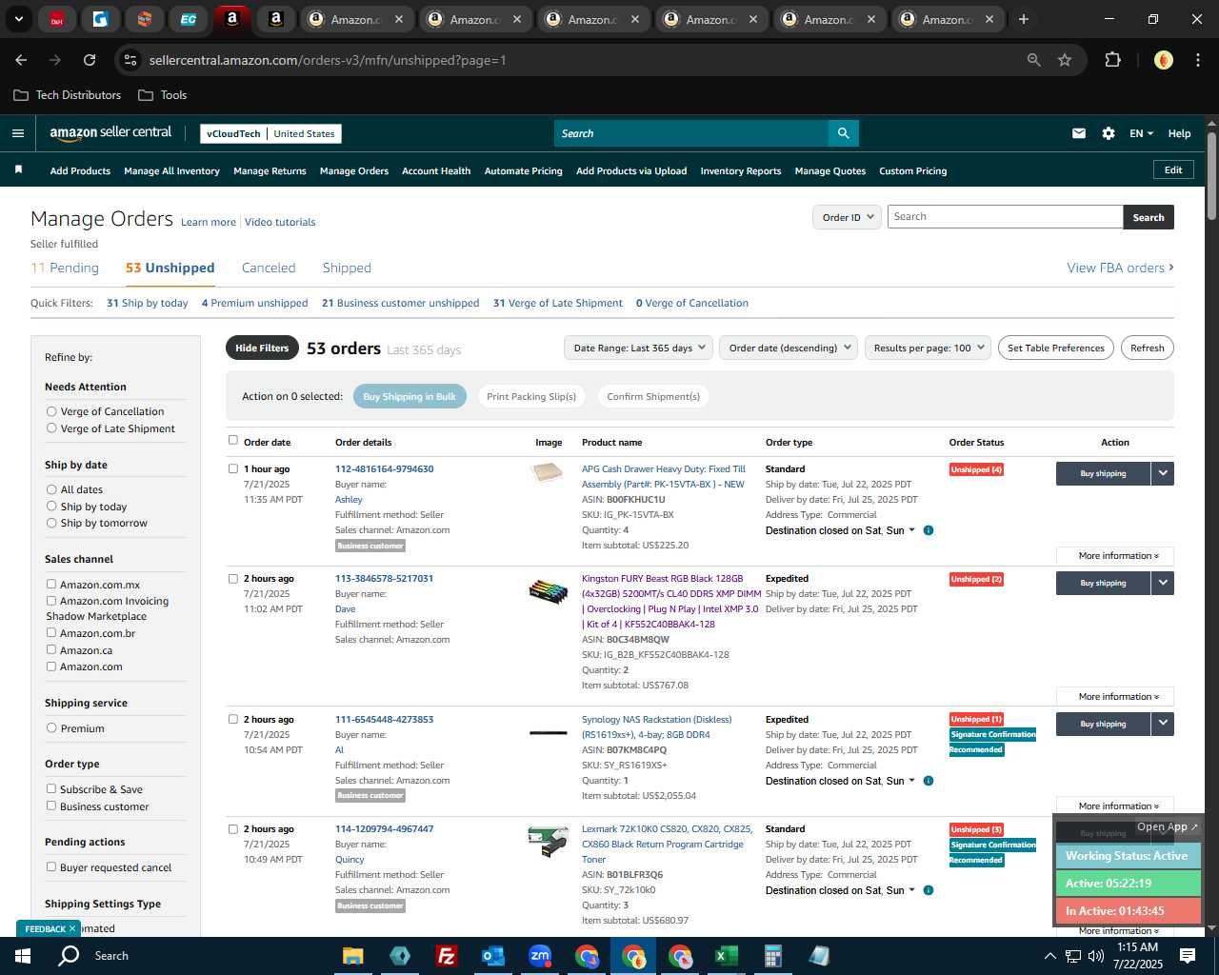Go back with the browser back arrow

(x=21, y=60)
